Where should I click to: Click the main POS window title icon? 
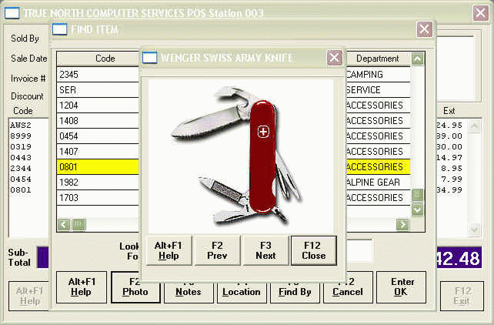12,13
